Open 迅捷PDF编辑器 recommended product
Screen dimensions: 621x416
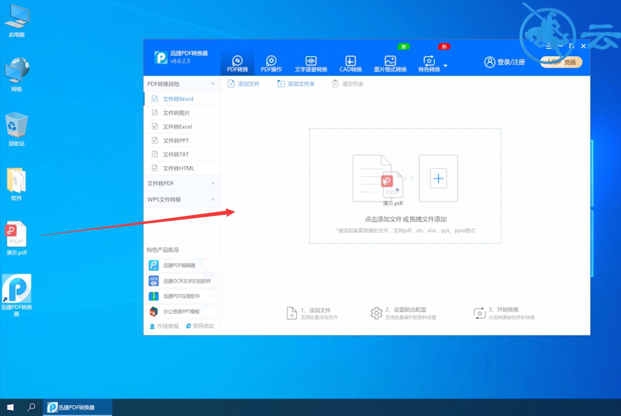(182, 265)
